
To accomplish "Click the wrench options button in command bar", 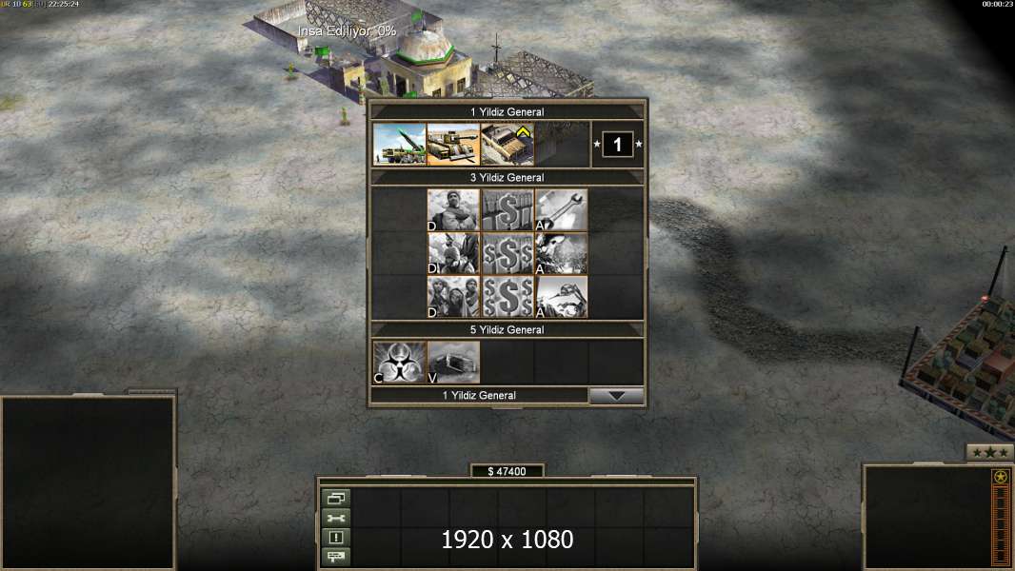I will (336, 518).
